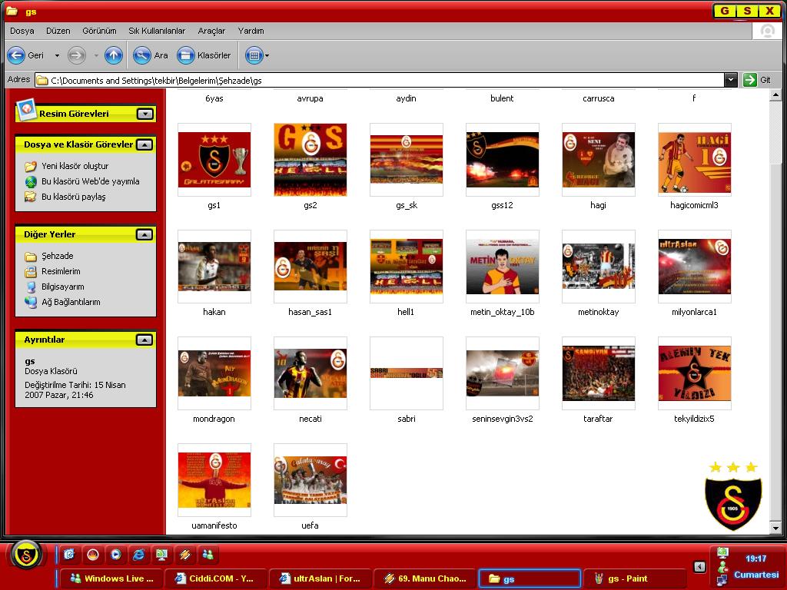Open the Galatasaray start button
Viewport: 787px width, 590px height.
tap(26, 555)
